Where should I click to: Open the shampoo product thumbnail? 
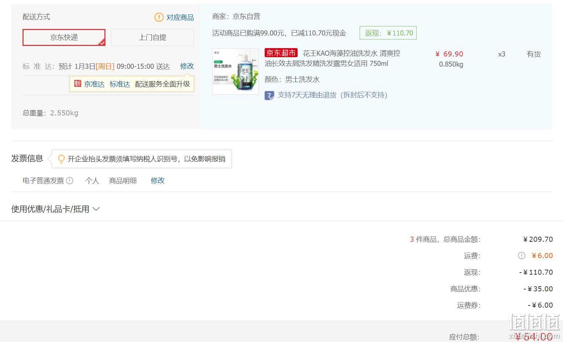tap(235, 71)
